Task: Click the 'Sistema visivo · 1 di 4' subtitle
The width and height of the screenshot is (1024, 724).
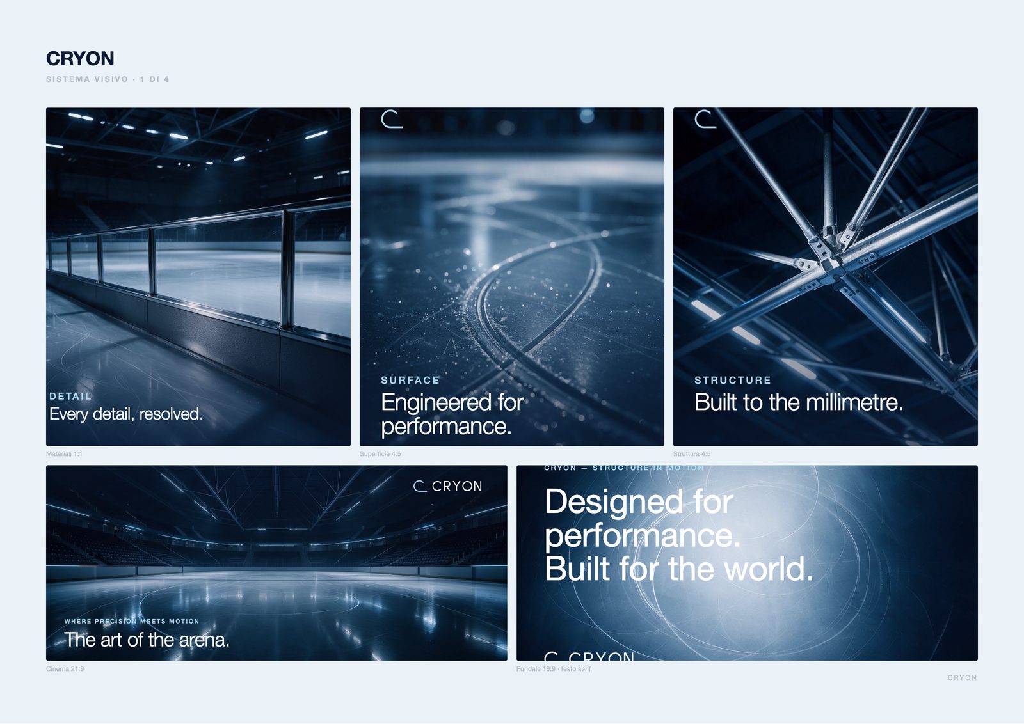Action: (108, 79)
